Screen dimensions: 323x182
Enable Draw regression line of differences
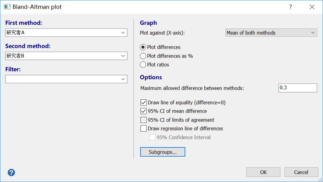click(x=143, y=129)
